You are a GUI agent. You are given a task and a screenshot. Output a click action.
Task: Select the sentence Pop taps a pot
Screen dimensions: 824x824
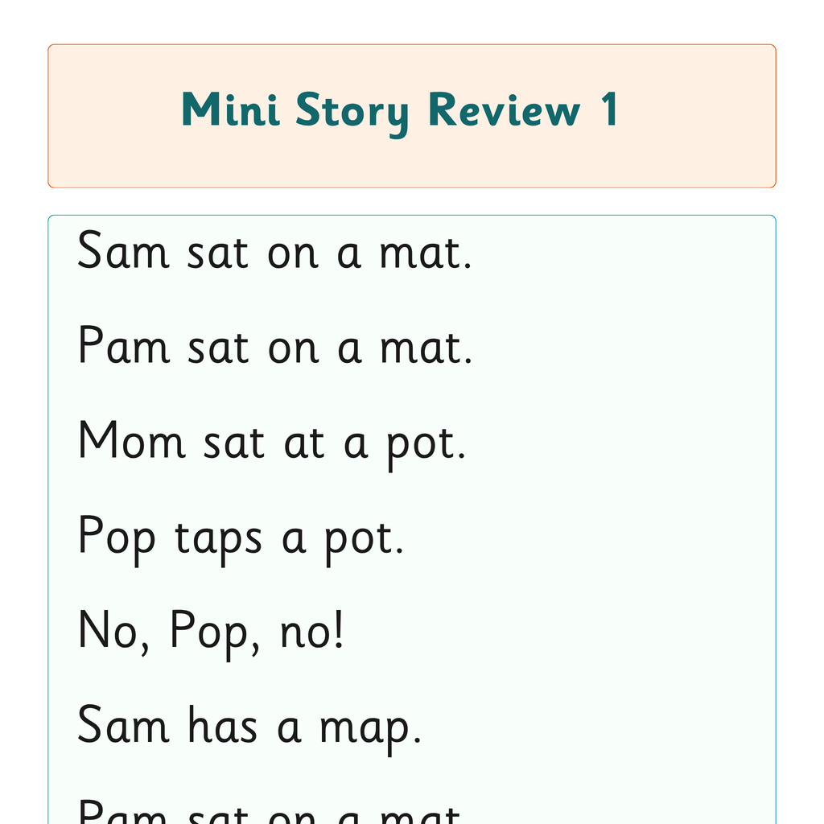pos(241,538)
